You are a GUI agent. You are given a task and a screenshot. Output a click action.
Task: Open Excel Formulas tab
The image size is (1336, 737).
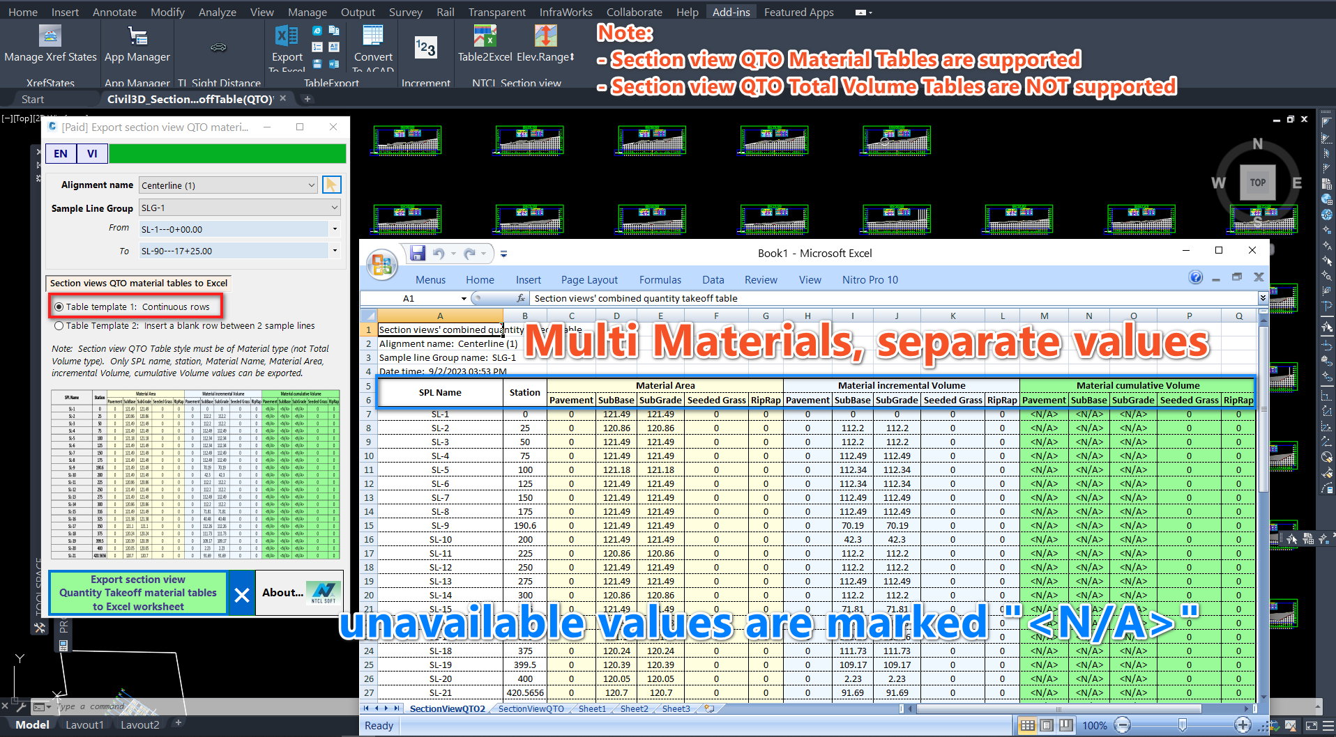tap(660, 279)
